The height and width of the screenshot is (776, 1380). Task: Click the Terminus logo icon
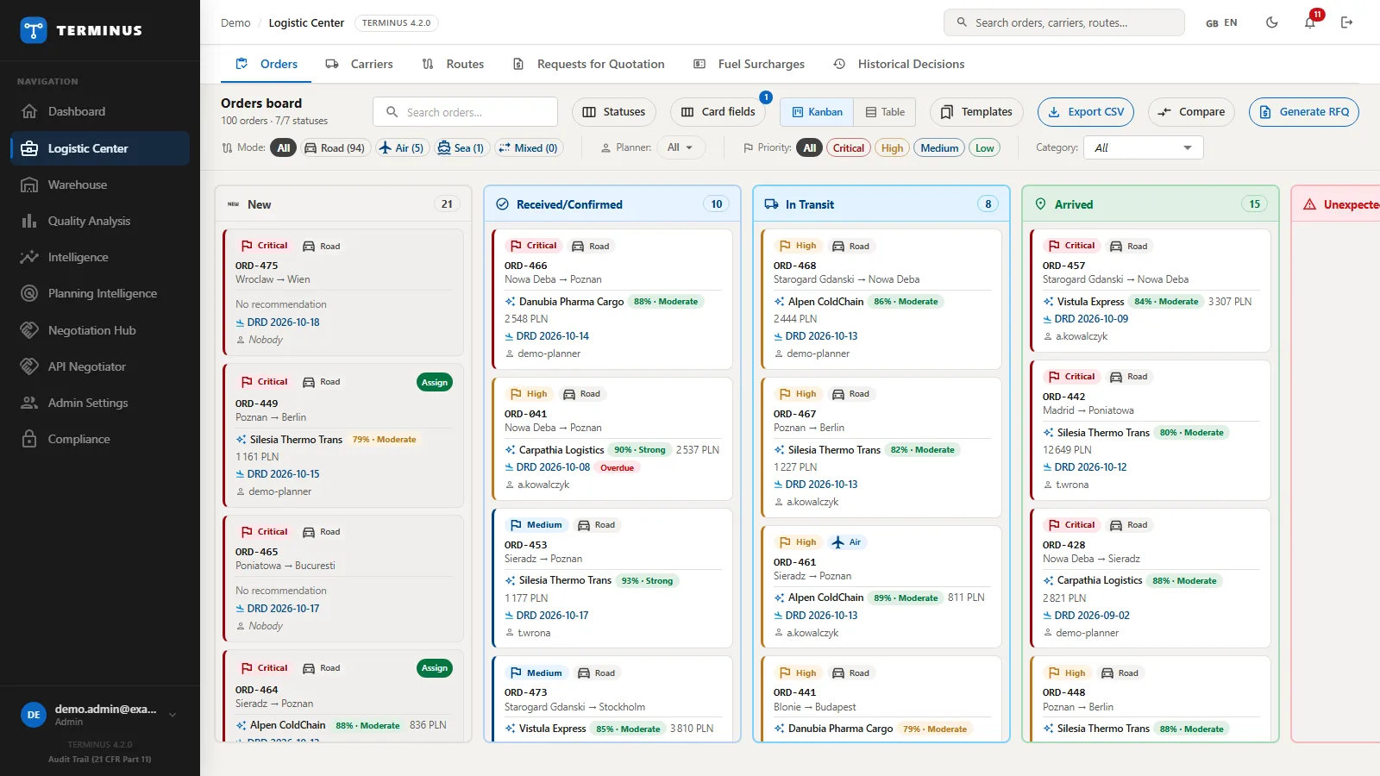coord(34,30)
